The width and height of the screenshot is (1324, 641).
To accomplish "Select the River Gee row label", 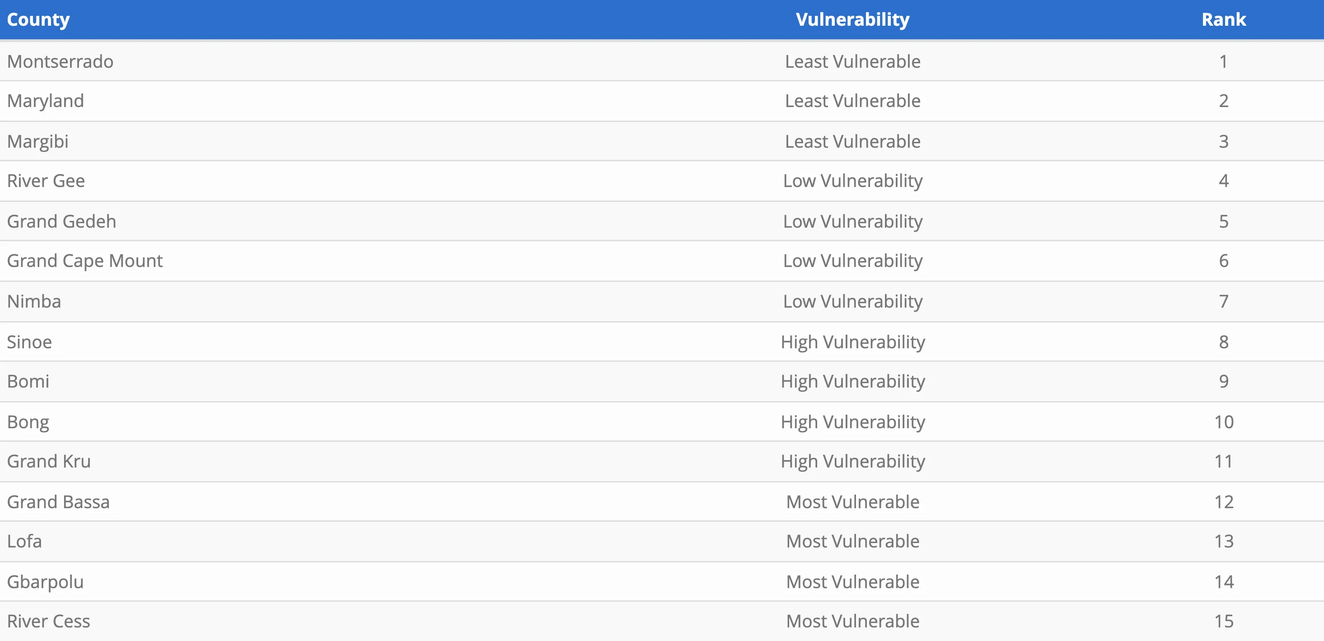I will tap(46, 181).
